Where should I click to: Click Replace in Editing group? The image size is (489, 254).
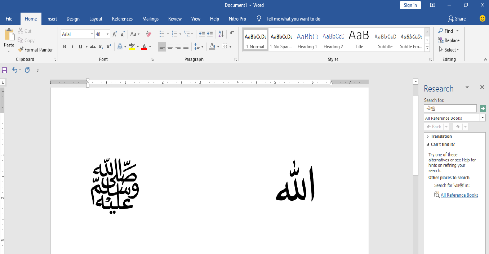(x=449, y=40)
